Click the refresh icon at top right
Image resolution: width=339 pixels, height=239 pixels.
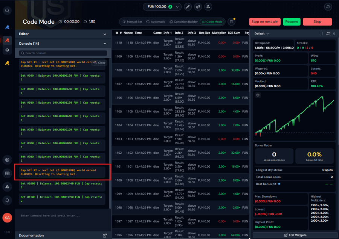click(x=328, y=7)
